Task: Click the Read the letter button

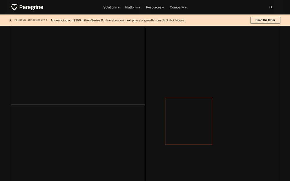Action: [265, 20]
